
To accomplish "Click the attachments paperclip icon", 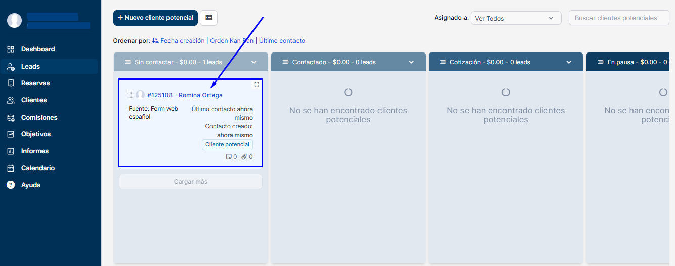I will click(x=244, y=157).
